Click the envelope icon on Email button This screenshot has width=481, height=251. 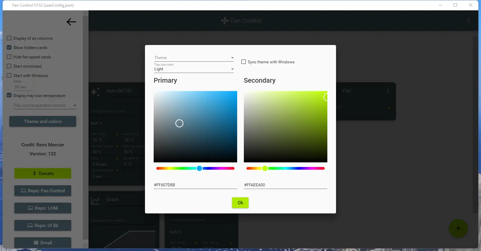click(36, 243)
